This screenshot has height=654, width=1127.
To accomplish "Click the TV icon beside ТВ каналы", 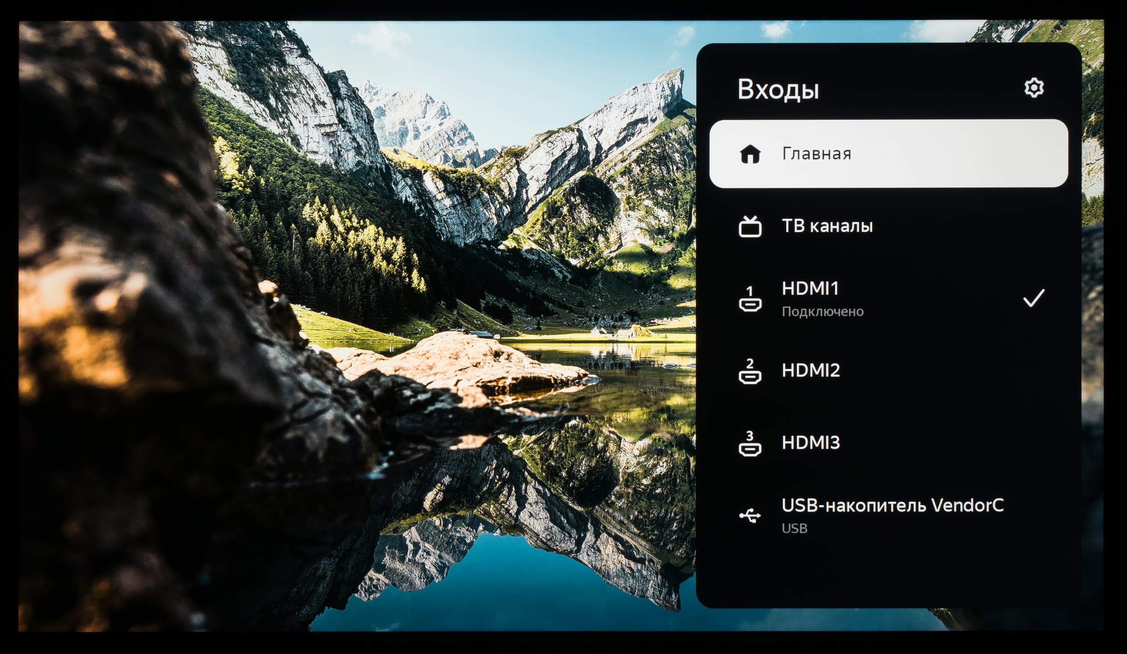I will tap(750, 227).
